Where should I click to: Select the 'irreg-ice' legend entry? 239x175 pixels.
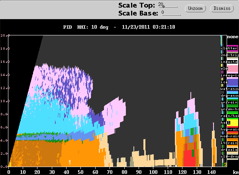(x=230, y=75)
